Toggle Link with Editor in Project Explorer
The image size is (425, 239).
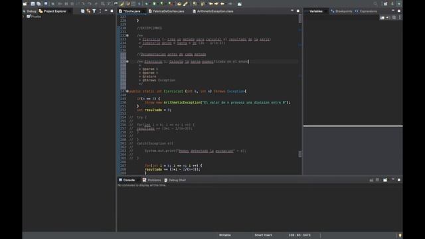(x=88, y=11)
